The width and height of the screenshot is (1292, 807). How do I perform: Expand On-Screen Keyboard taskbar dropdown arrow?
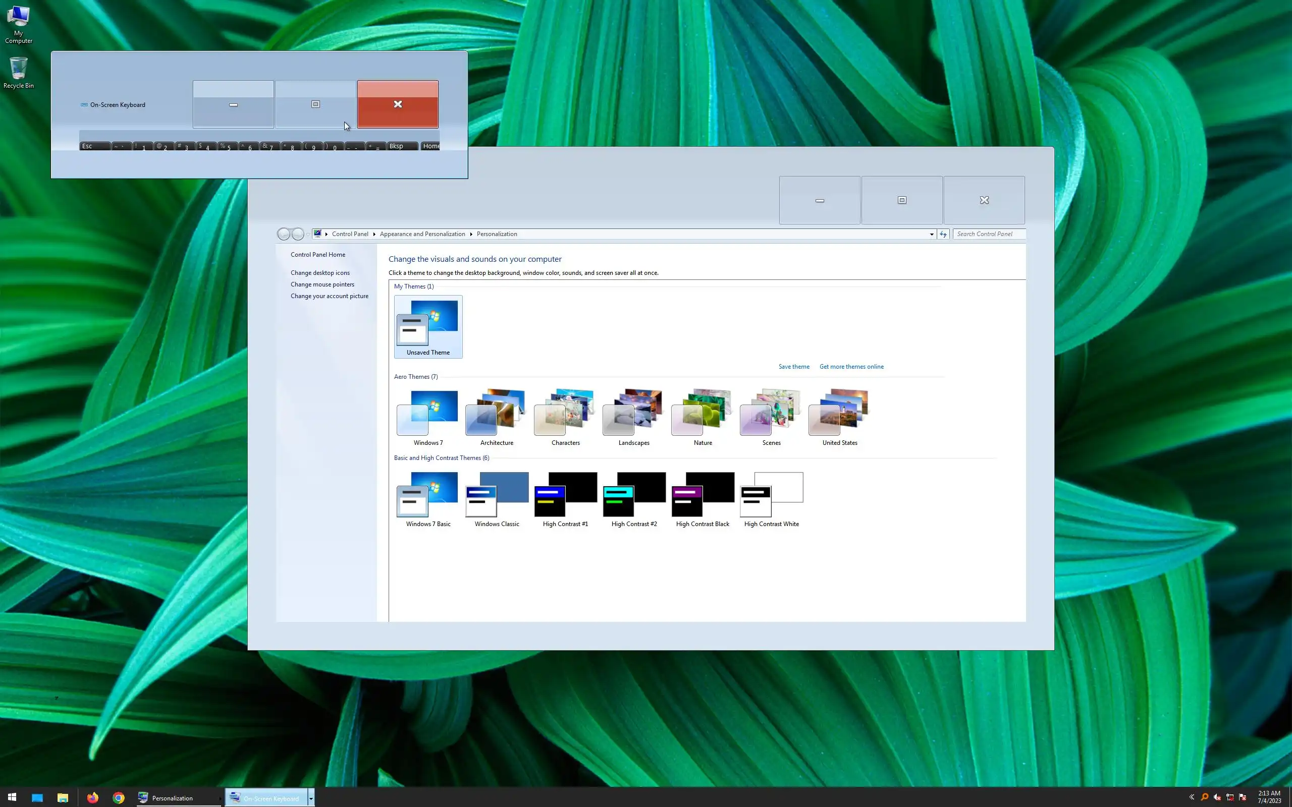[x=311, y=798]
